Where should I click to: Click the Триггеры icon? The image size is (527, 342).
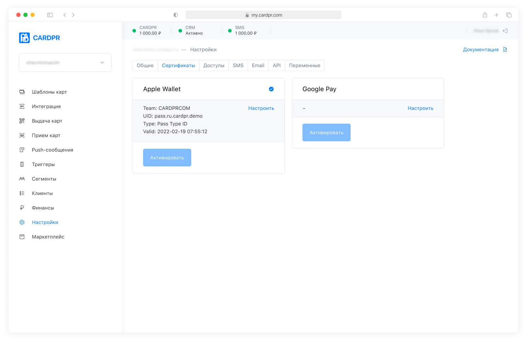(22, 164)
